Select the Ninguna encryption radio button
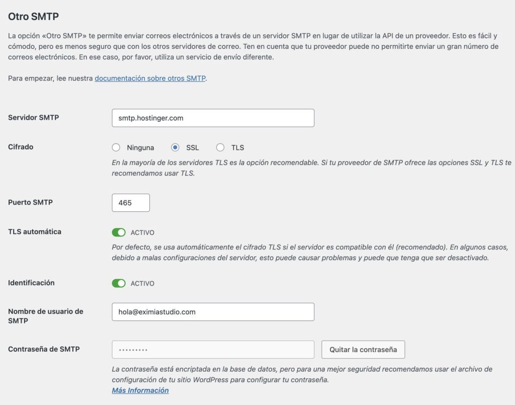Viewport: 515px width, 405px height. tap(116, 147)
